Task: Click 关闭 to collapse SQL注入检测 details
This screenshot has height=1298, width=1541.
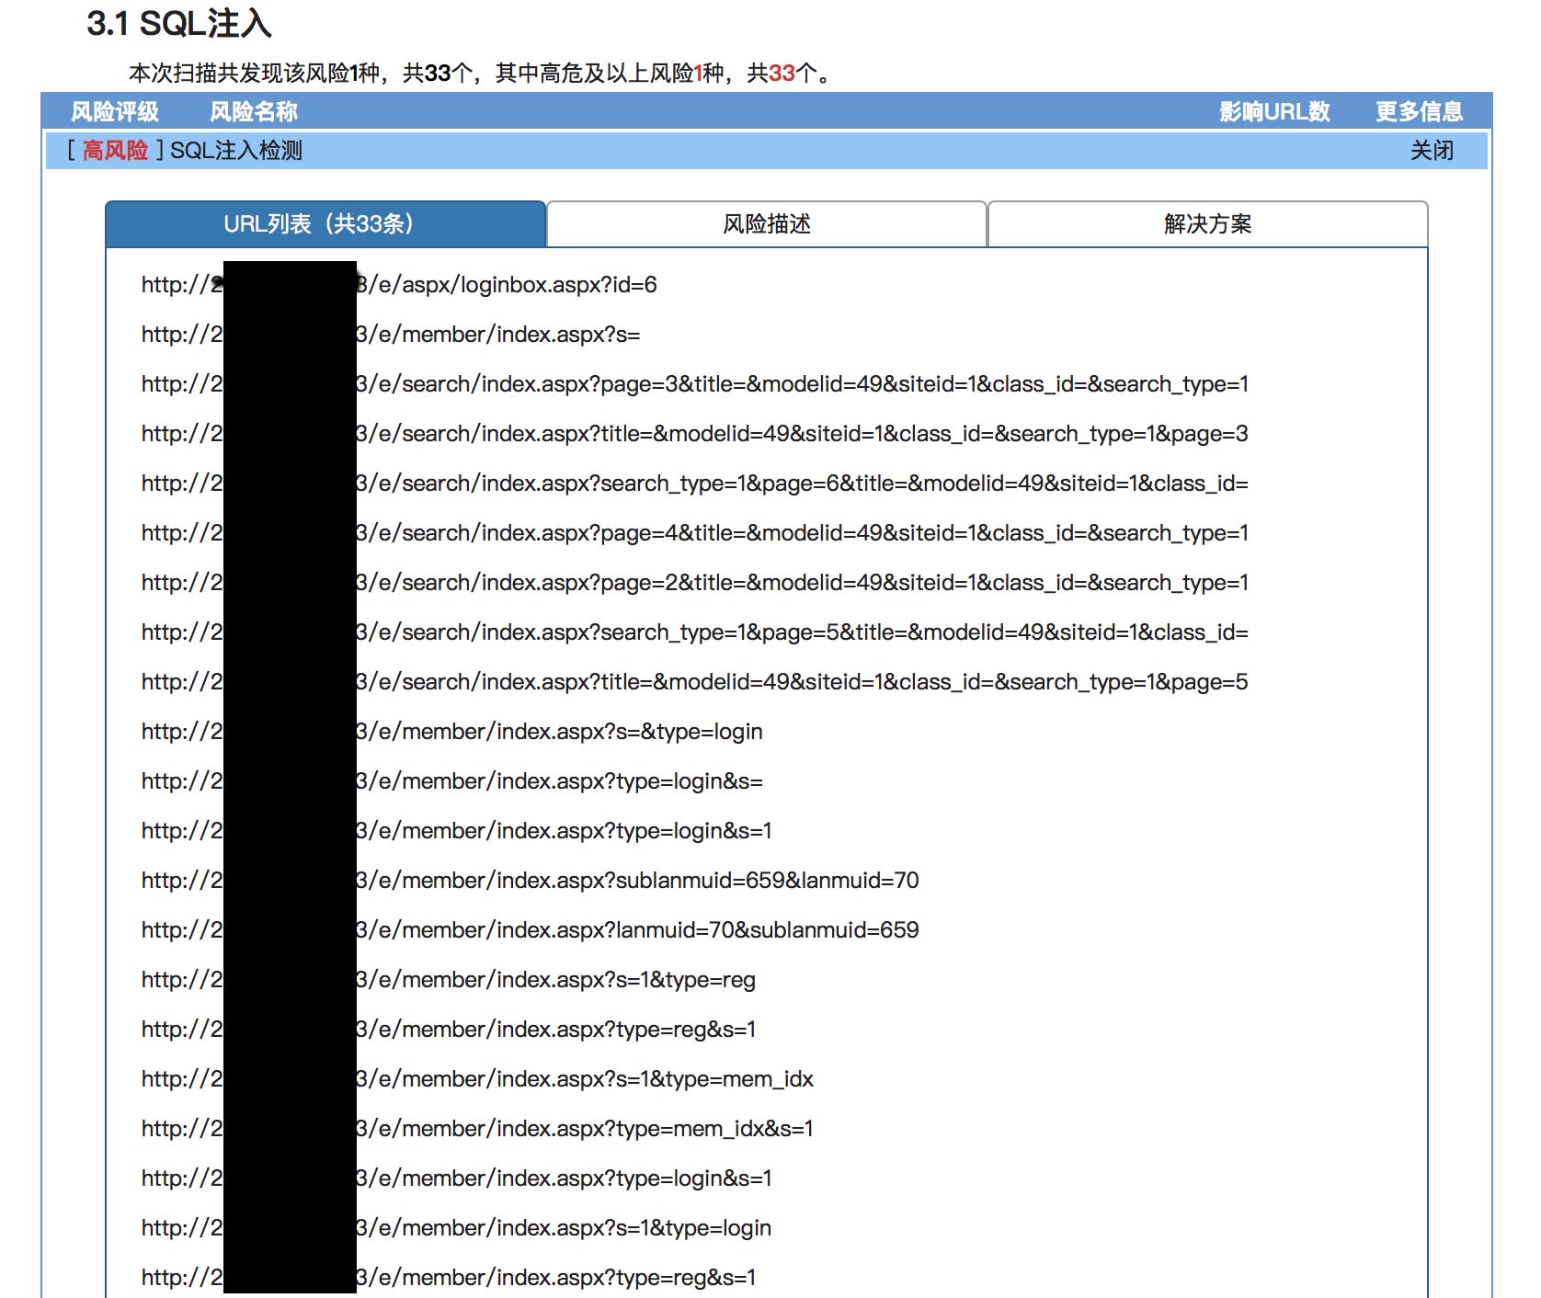Action: click(x=1432, y=151)
